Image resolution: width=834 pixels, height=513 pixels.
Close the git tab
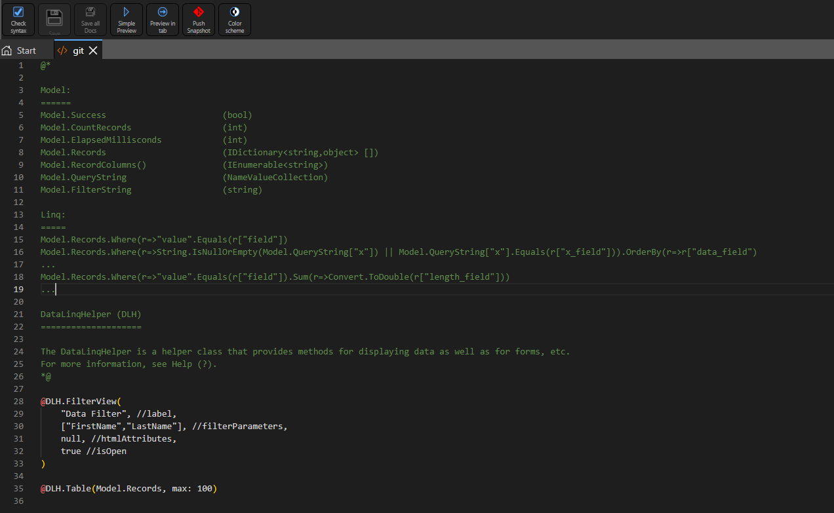click(93, 50)
